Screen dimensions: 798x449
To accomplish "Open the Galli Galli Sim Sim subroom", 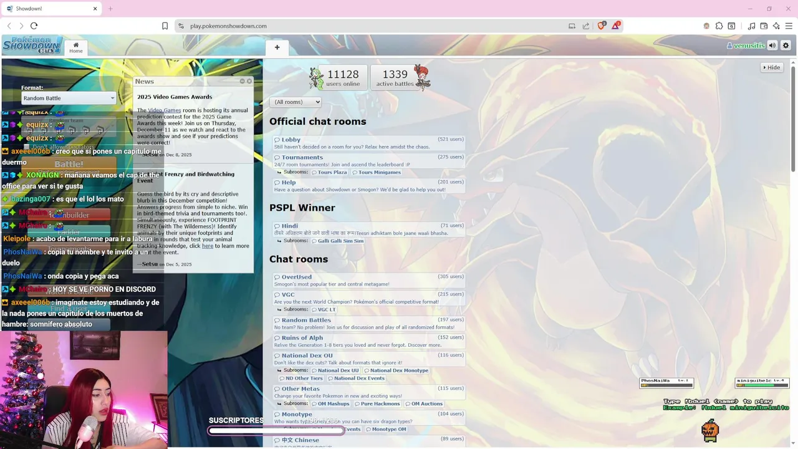I will point(337,241).
